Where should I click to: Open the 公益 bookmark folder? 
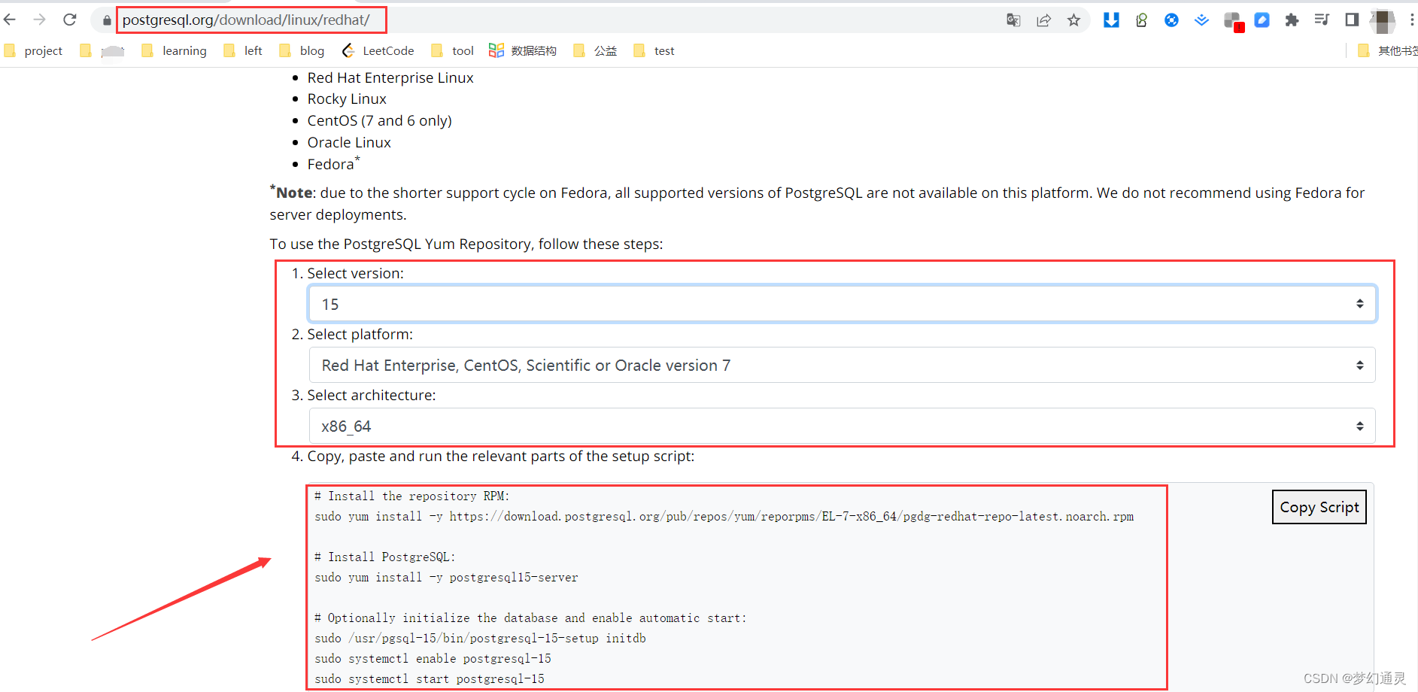[595, 50]
